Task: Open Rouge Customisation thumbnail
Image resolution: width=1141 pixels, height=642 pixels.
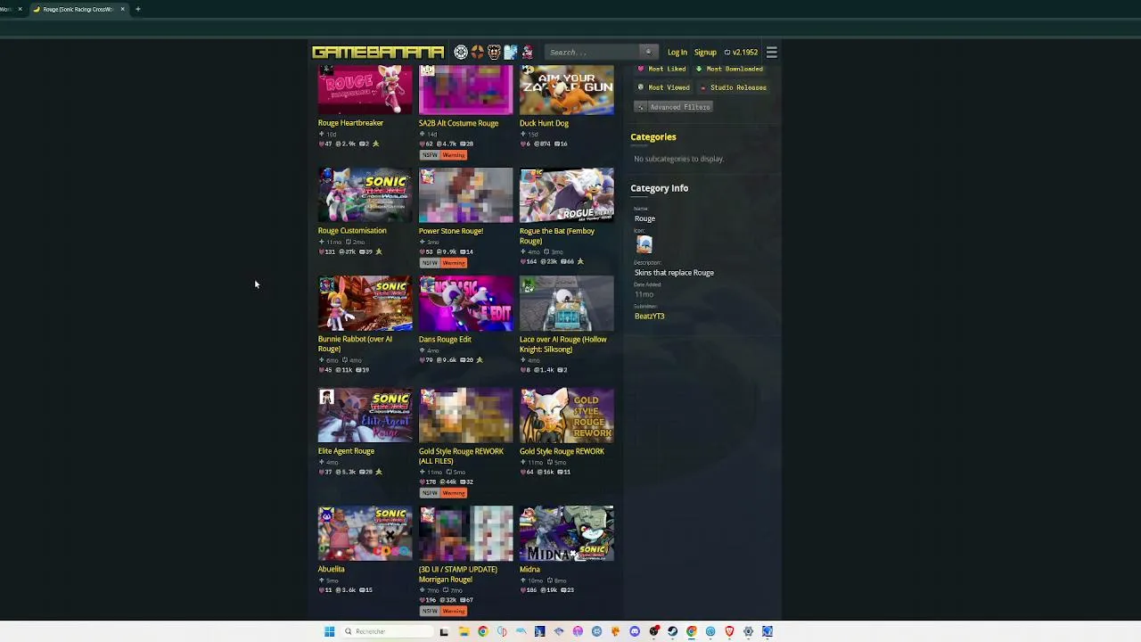Action: coord(365,195)
